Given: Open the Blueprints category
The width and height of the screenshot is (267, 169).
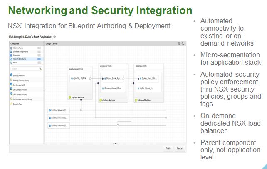Looking at the screenshot, I should (x=17, y=56).
